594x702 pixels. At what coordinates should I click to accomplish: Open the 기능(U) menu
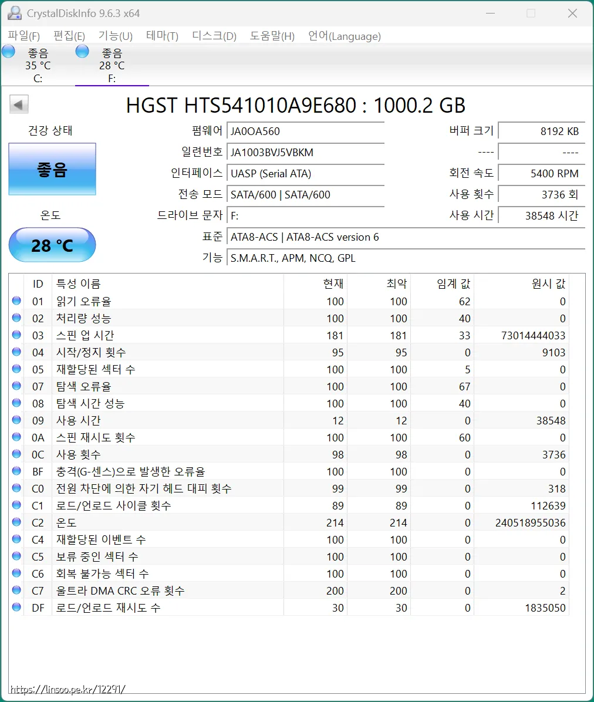tap(116, 36)
